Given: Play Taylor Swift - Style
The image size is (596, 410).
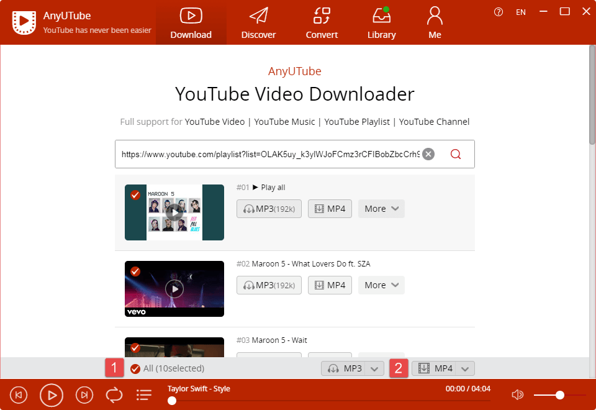Looking at the screenshot, I should [x=52, y=395].
